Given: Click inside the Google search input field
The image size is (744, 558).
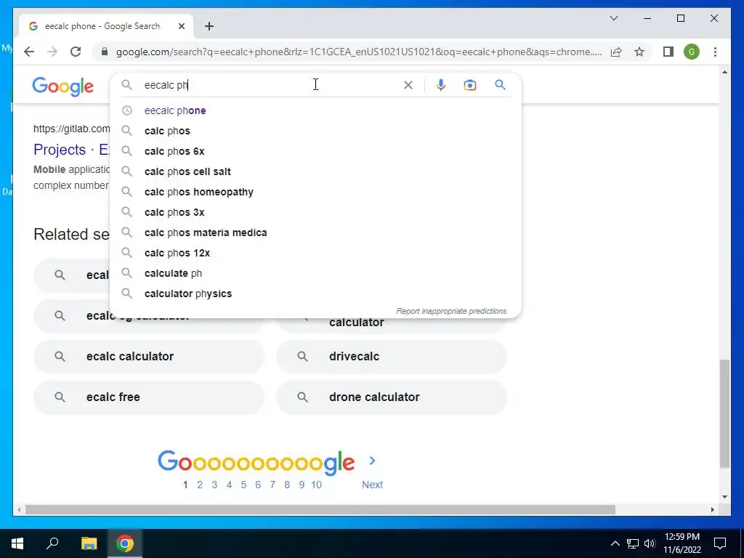Looking at the screenshot, I should (x=270, y=85).
